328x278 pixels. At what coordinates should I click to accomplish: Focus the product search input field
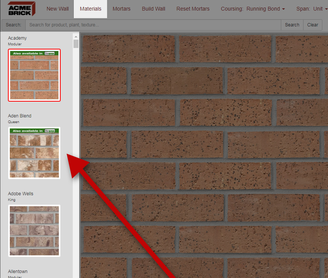point(153,25)
